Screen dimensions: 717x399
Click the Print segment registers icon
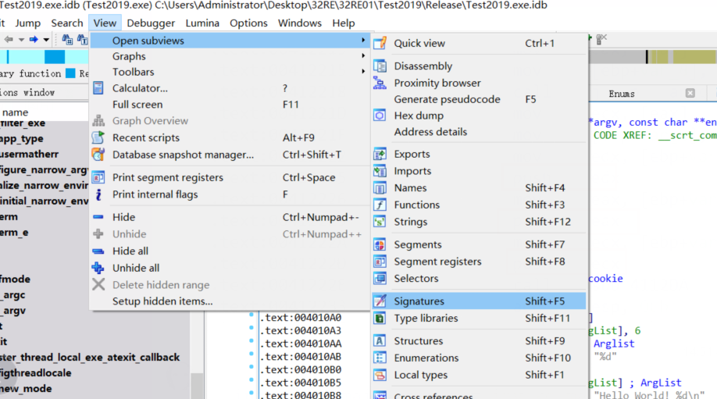coord(98,177)
